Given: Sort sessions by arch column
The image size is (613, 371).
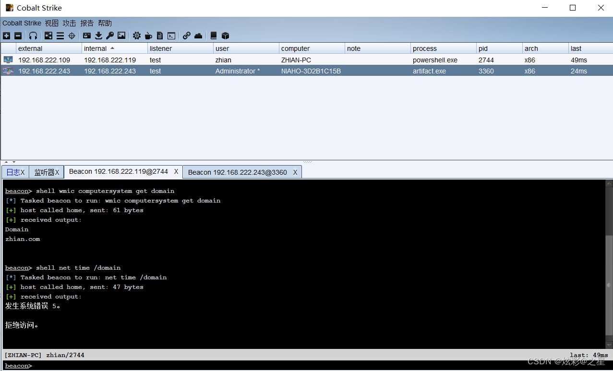Looking at the screenshot, I should [545, 48].
